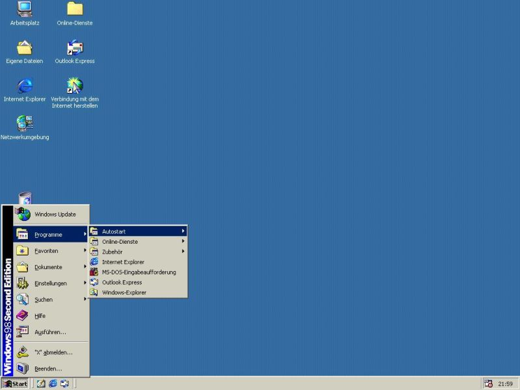Viewport: 520px width, 390px height.
Task: Click the Einstellungen label in Start menu
Action: [51, 283]
